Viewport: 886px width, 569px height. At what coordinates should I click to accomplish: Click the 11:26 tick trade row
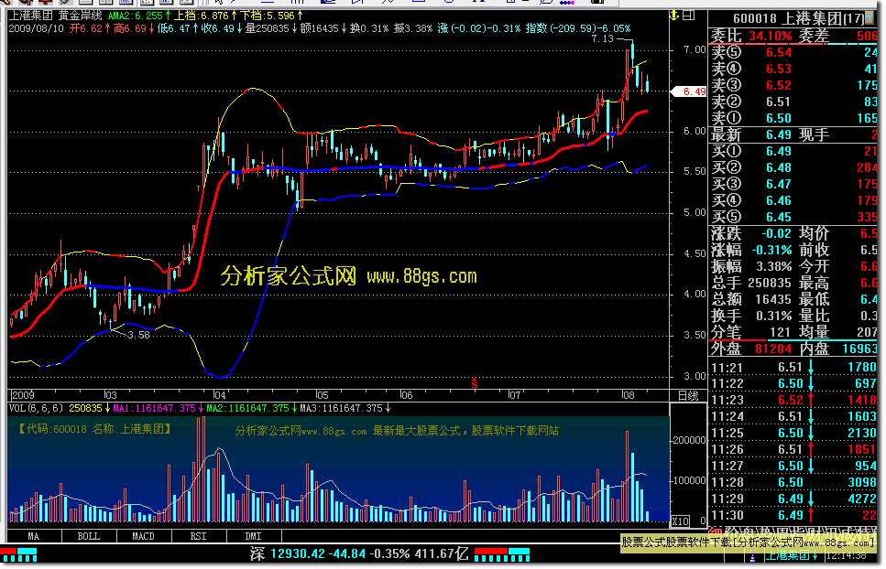click(793, 449)
